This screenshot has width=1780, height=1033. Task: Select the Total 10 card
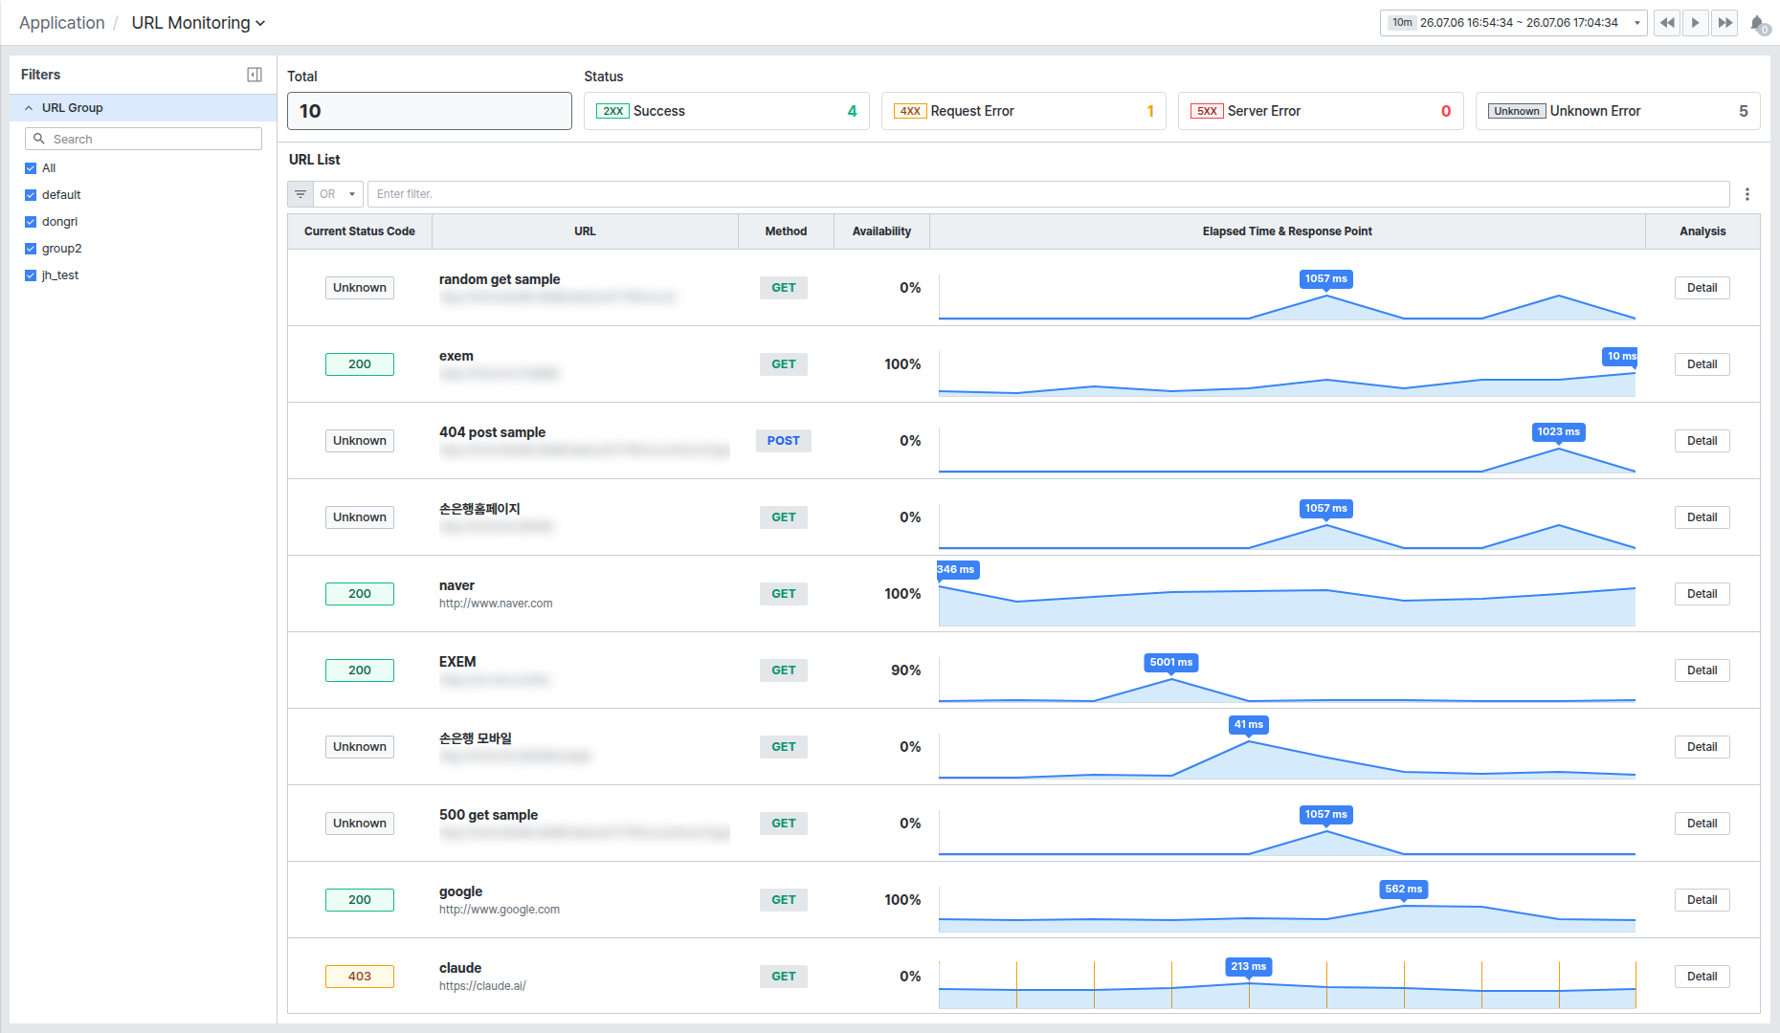click(x=430, y=111)
